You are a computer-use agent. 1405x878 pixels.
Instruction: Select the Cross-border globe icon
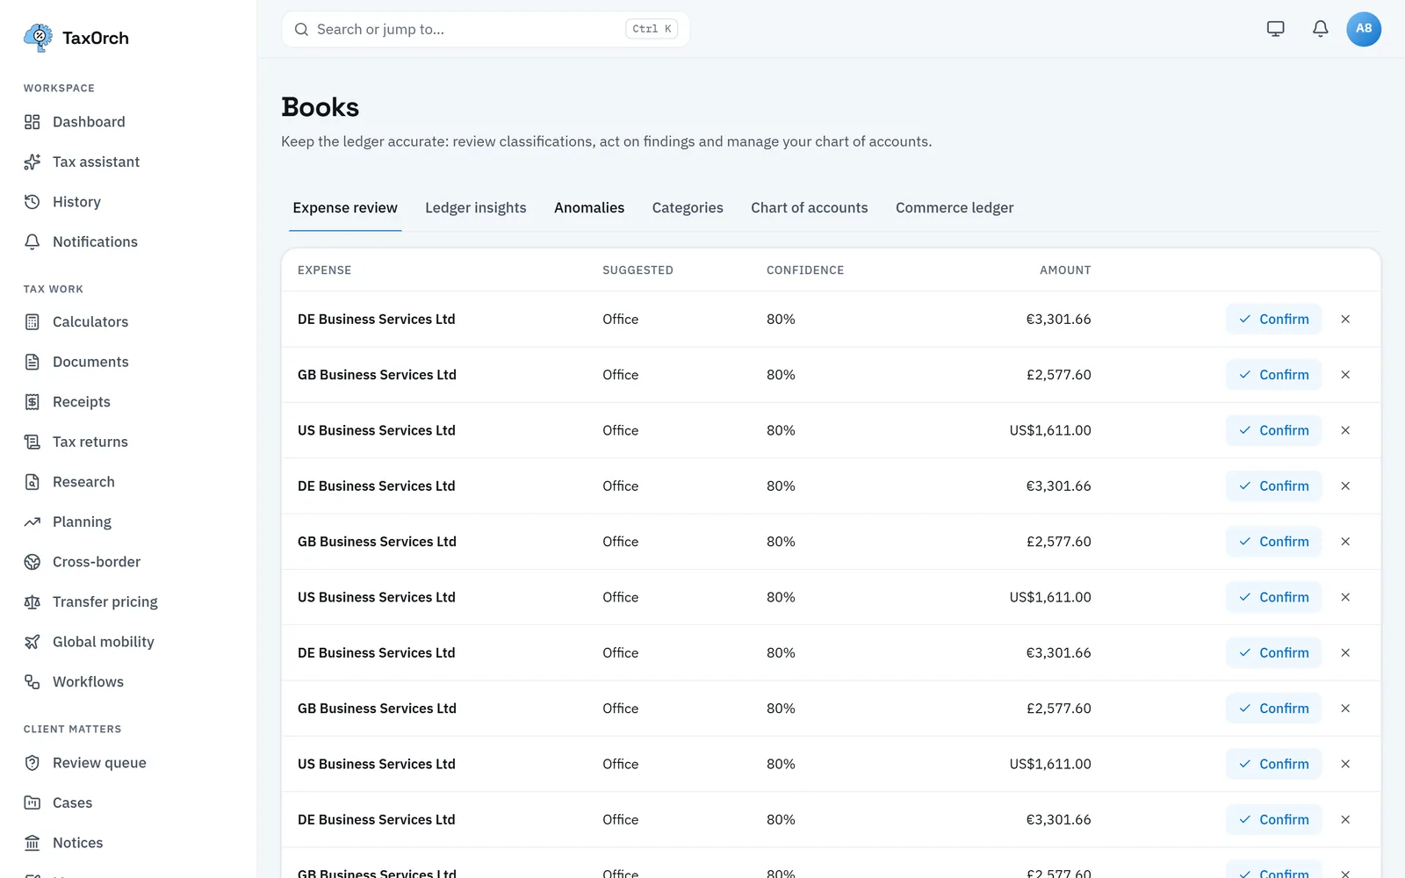(x=32, y=562)
